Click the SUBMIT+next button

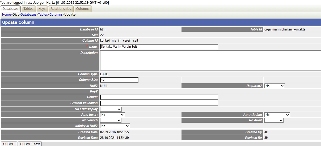pyautogui.click(x=30, y=144)
